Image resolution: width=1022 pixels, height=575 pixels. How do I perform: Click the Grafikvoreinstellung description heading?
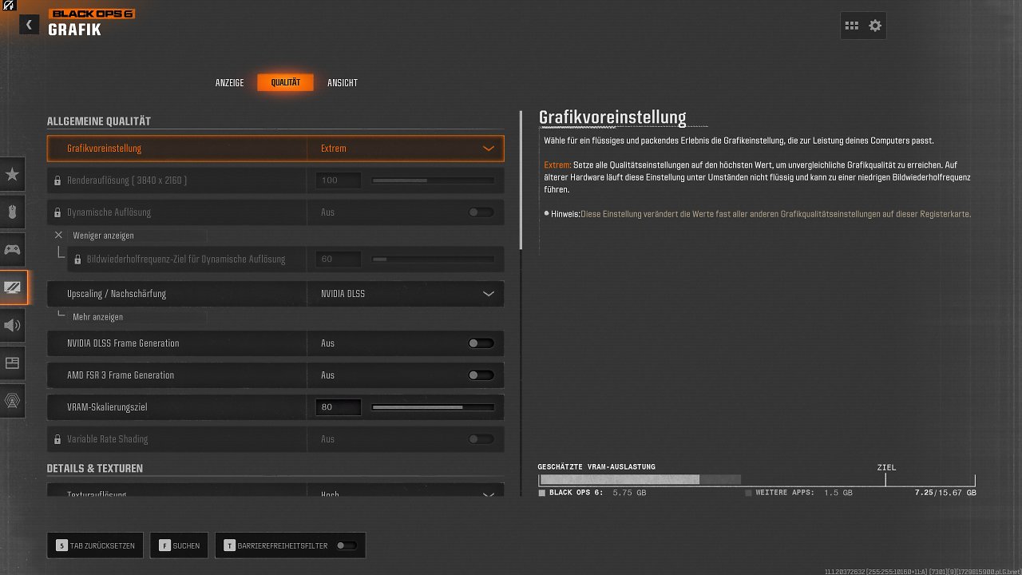pos(612,117)
